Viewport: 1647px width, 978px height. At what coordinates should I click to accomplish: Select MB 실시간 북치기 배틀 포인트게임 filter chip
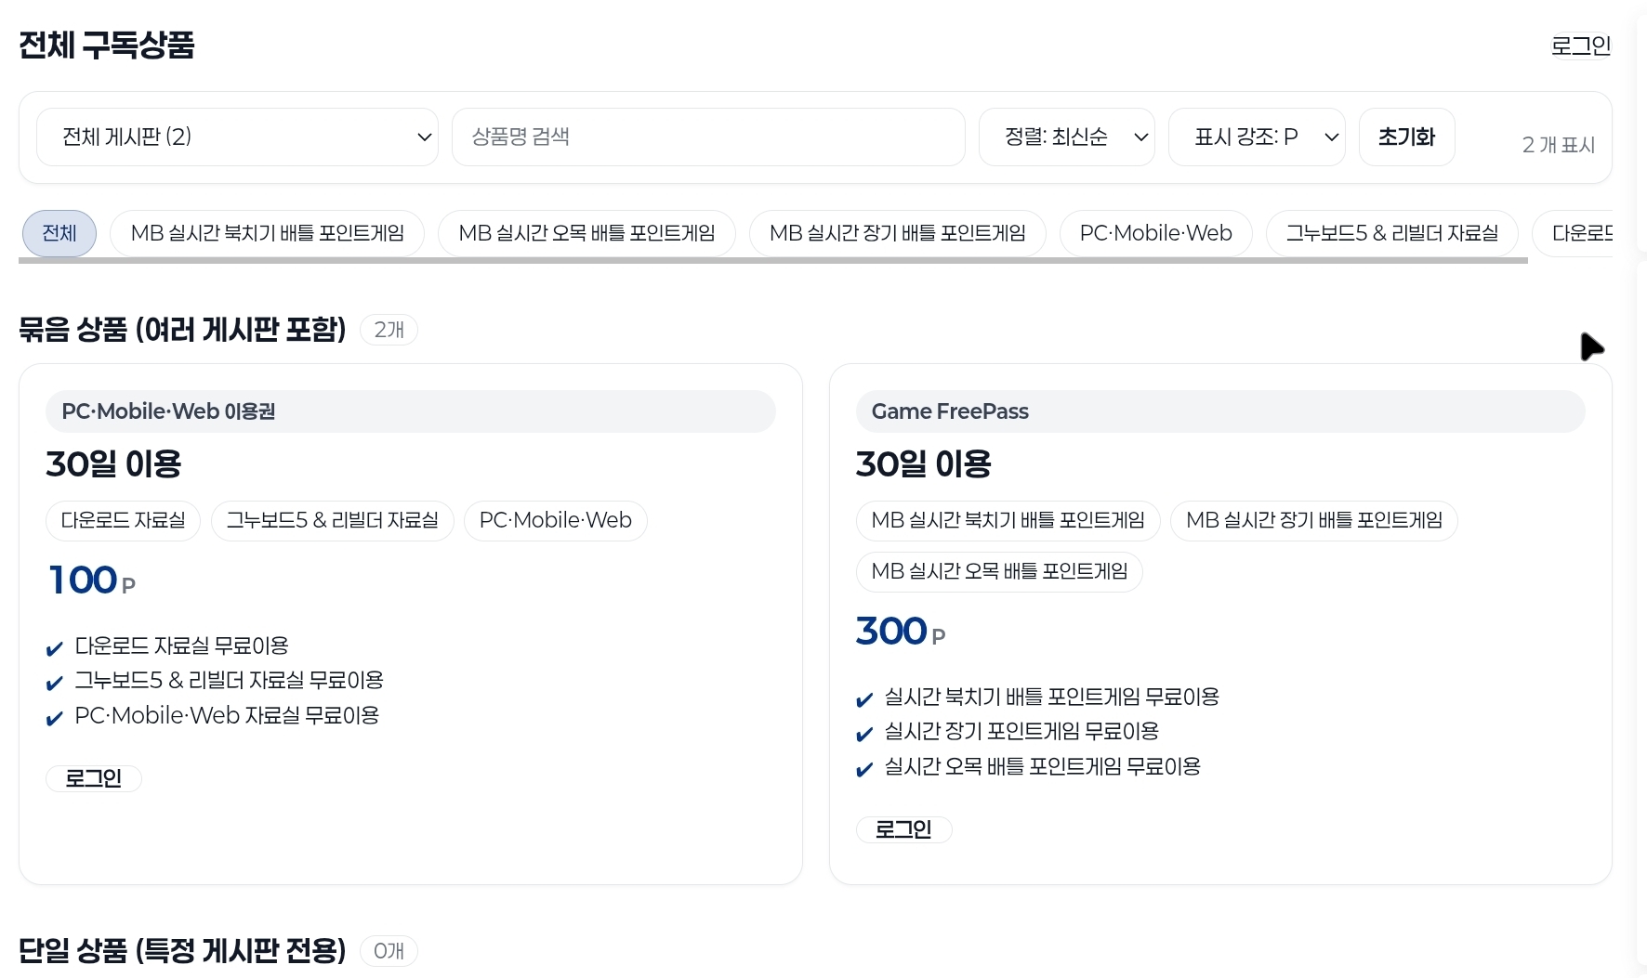click(267, 233)
